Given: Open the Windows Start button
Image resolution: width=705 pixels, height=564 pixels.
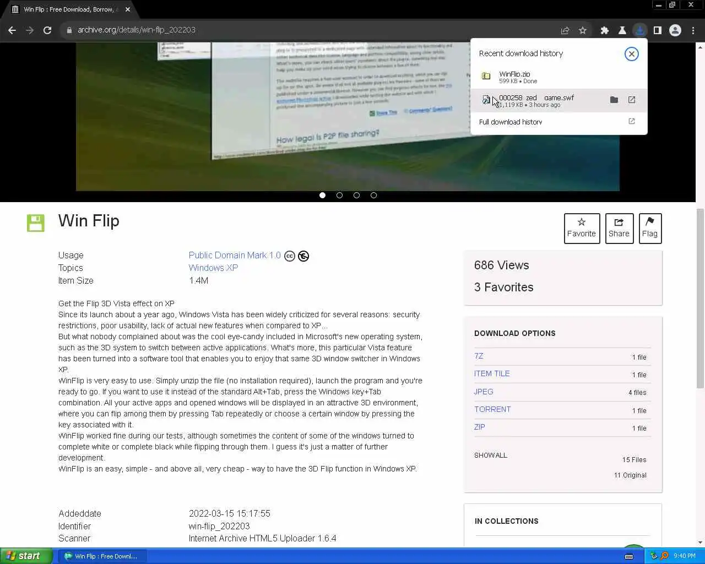Looking at the screenshot, I should click(26, 556).
